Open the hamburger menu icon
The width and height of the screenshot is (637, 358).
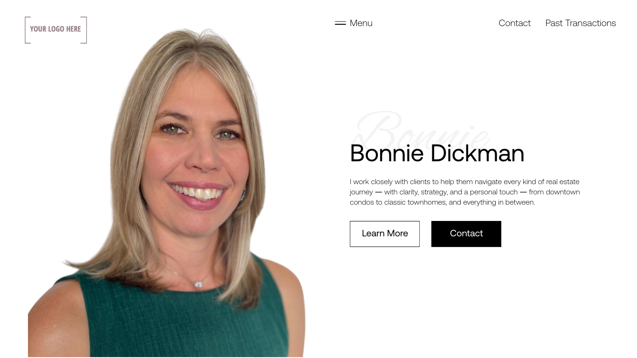point(340,23)
